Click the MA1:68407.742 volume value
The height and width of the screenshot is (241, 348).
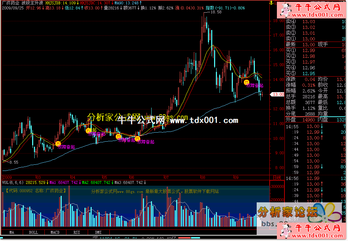[x=64, y=182]
